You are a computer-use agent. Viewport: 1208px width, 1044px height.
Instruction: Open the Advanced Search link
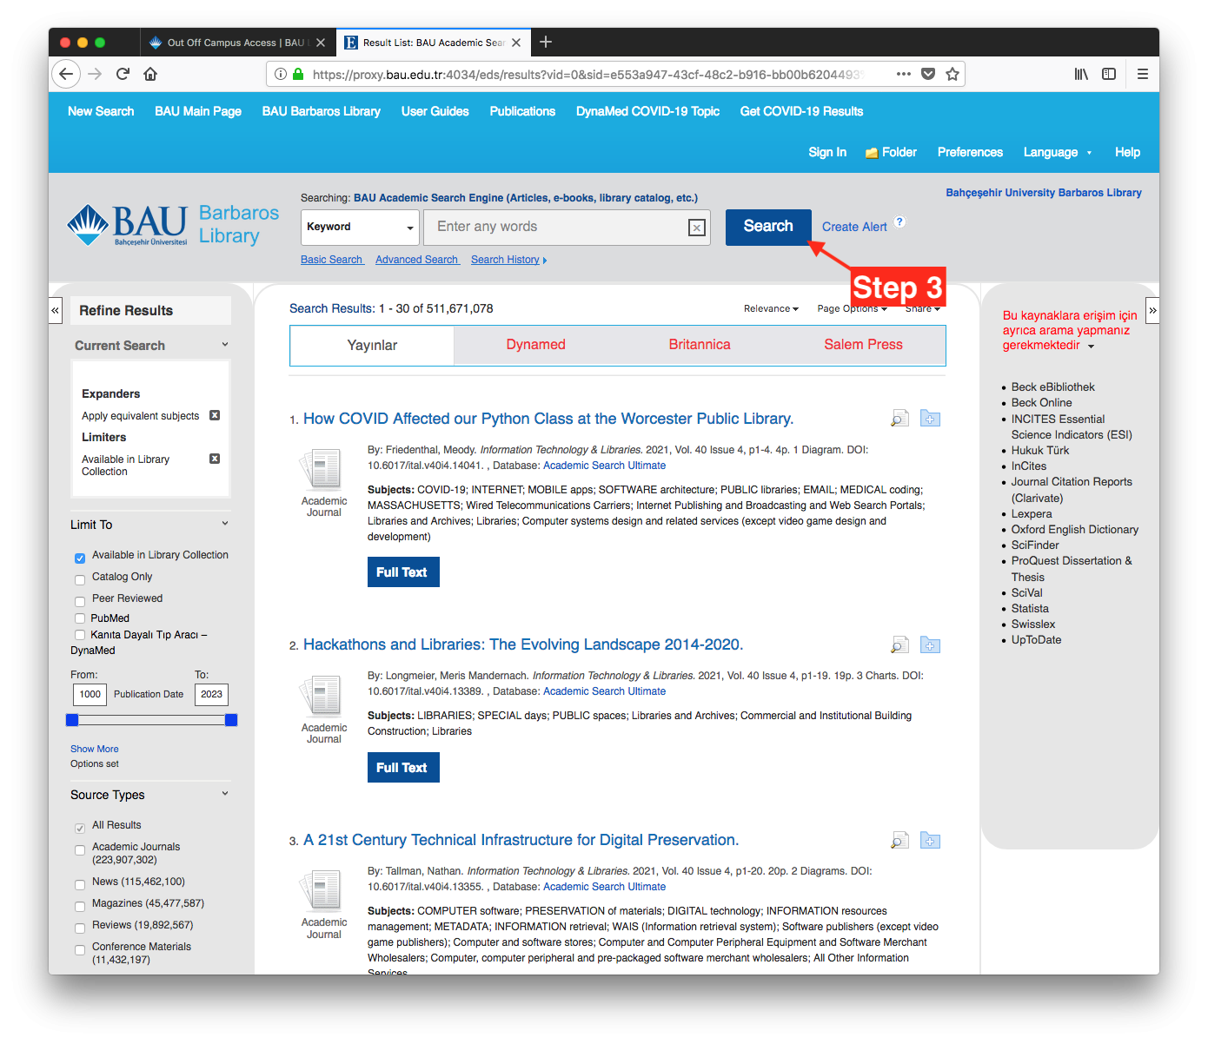[416, 260]
